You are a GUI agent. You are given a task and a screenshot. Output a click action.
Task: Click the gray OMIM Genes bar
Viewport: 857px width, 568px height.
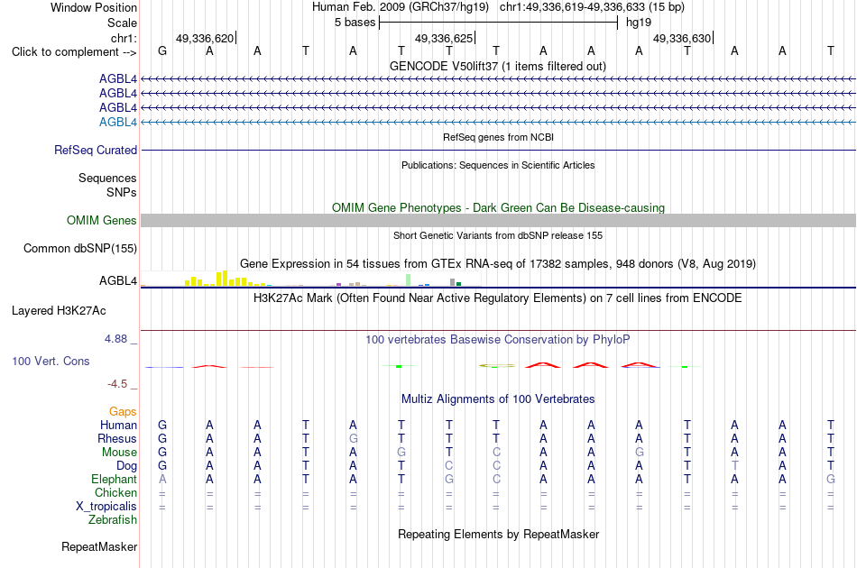[498, 221]
